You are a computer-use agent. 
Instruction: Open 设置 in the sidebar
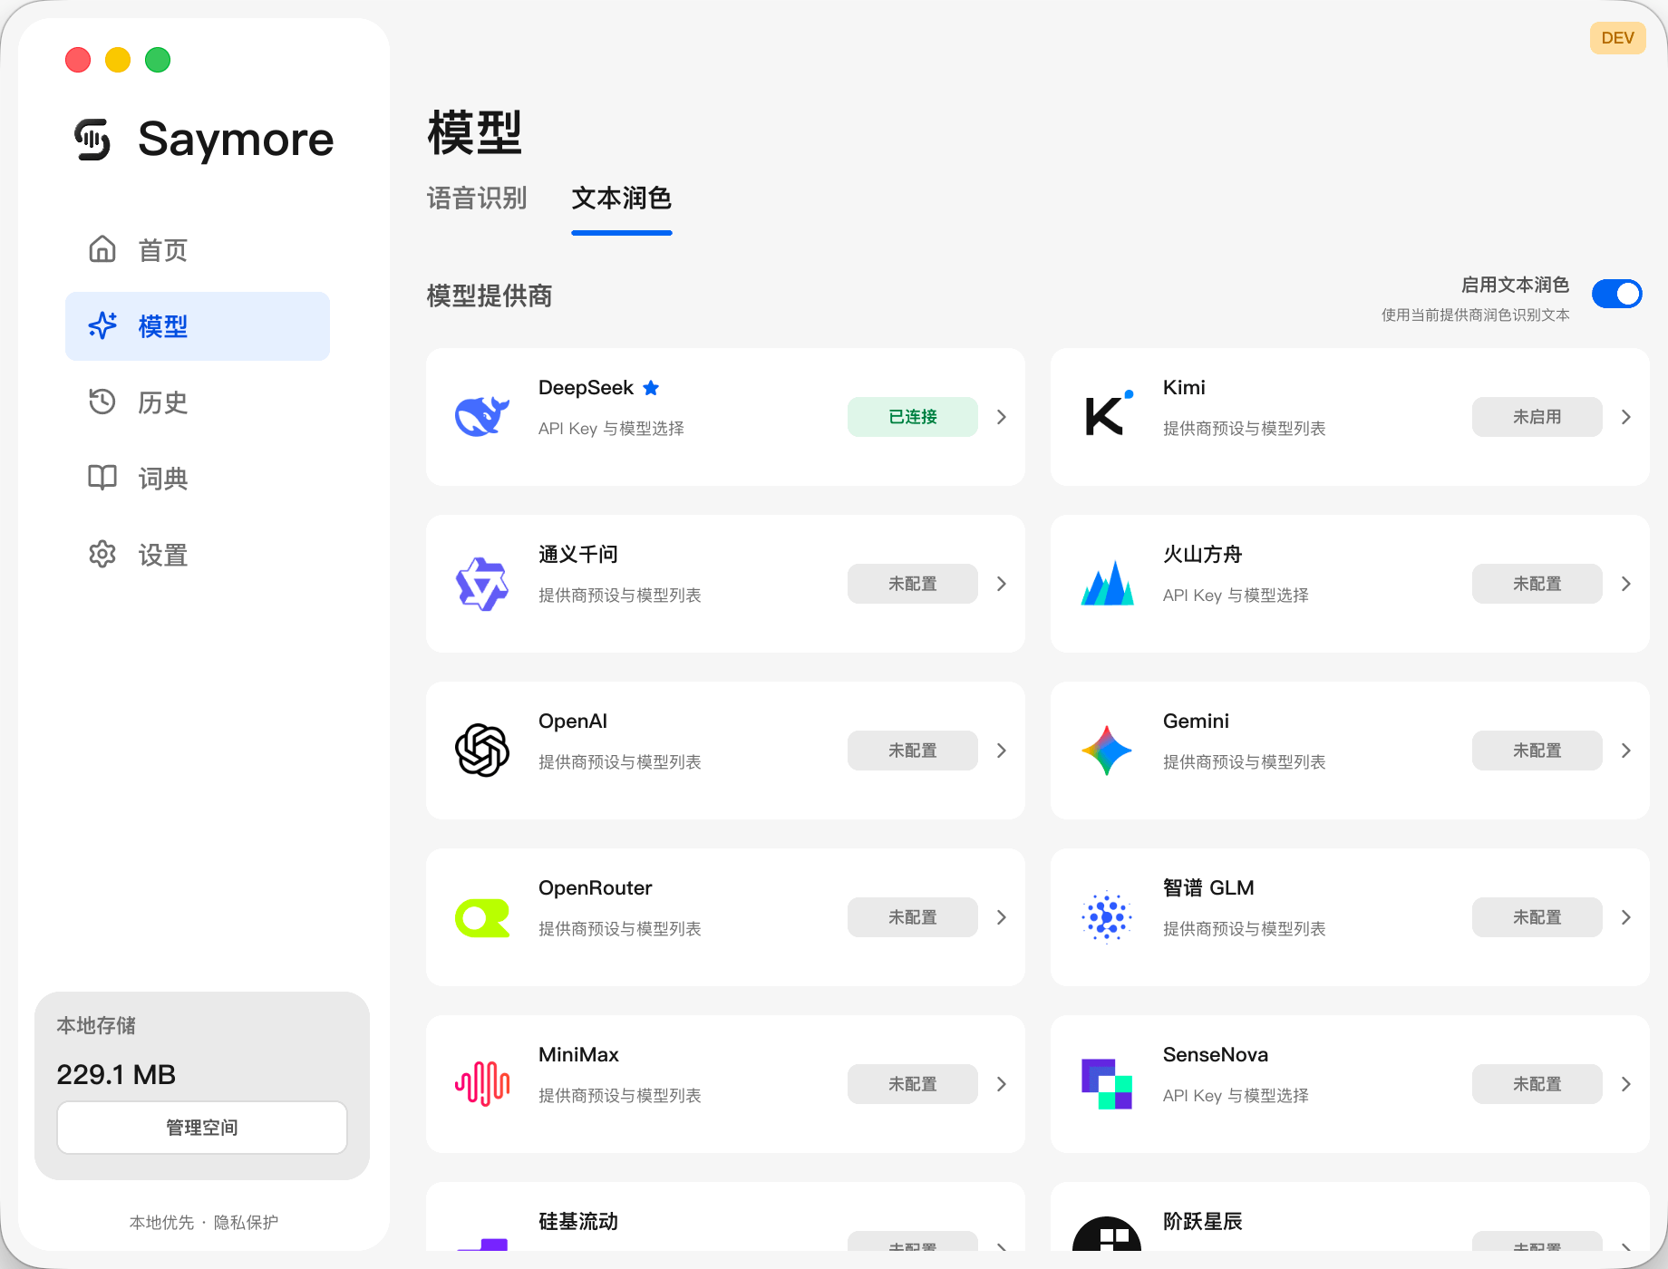[198, 555]
